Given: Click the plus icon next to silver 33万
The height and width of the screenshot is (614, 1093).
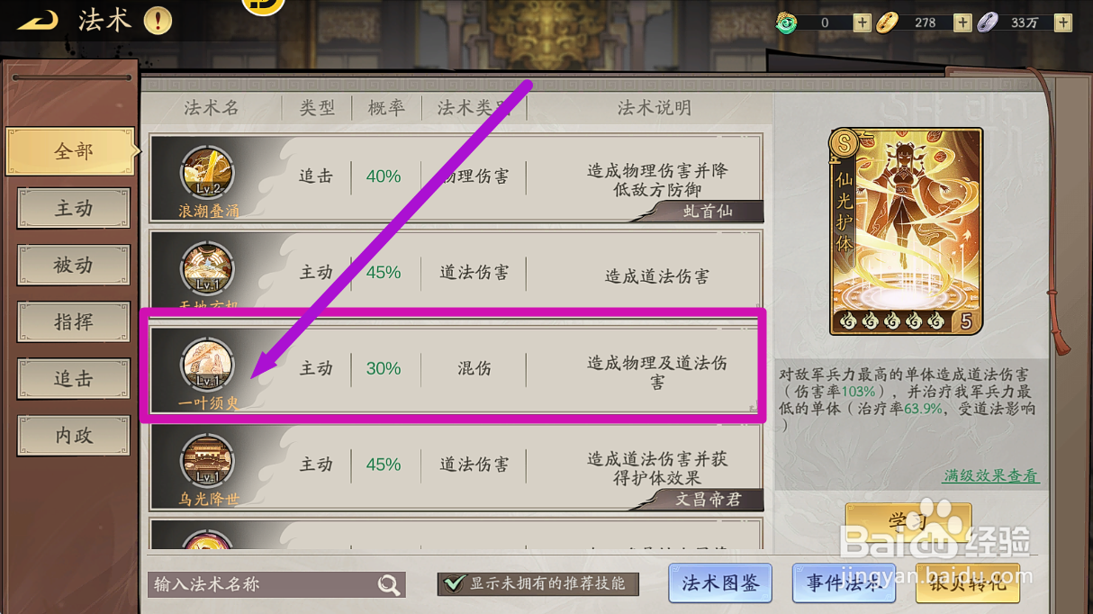Looking at the screenshot, I should tap(1063, 23).
